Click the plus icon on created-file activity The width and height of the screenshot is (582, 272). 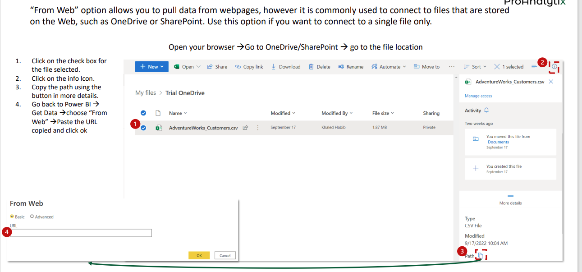tap(475, 168)
